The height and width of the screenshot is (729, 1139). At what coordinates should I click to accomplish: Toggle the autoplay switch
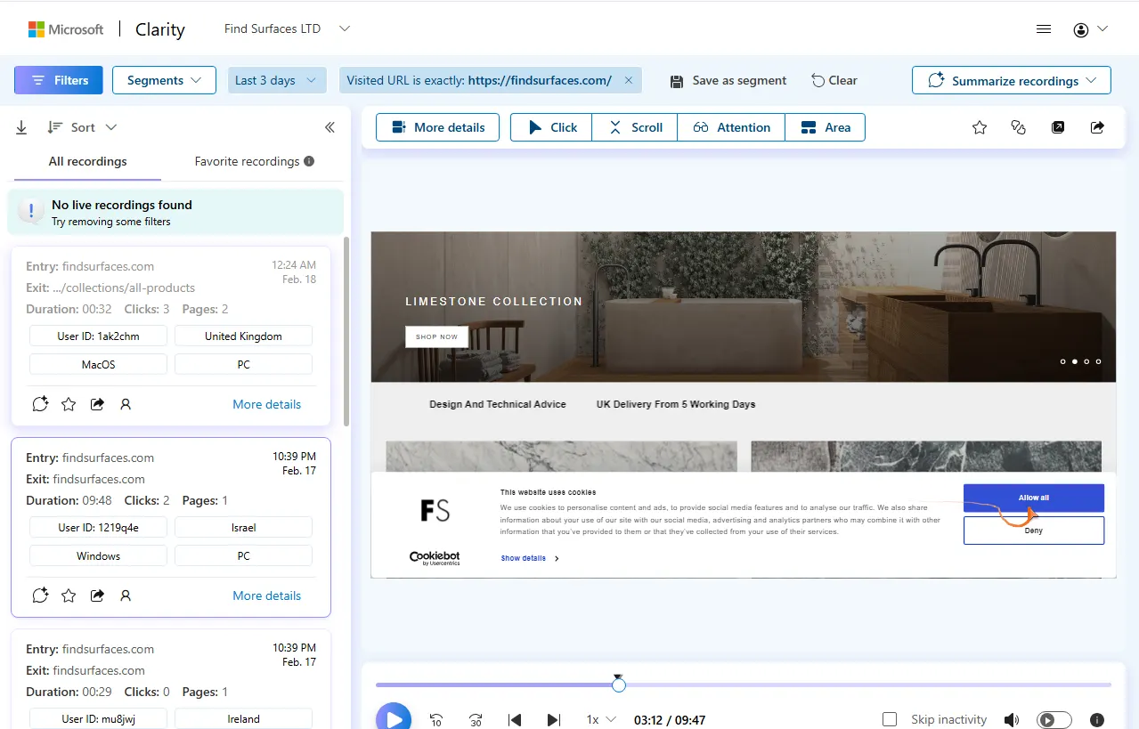pyautogui.click(x=1054, y=719)
